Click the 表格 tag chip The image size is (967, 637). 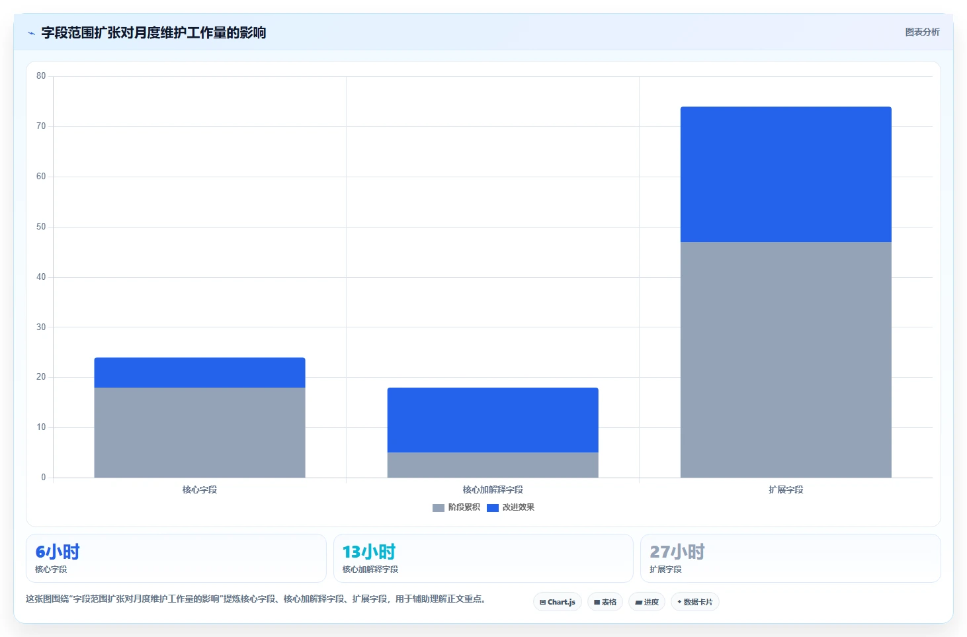pos(605,602)
